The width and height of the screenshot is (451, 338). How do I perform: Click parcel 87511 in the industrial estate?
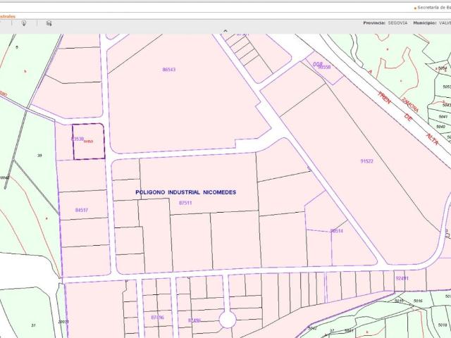(185, 203)
